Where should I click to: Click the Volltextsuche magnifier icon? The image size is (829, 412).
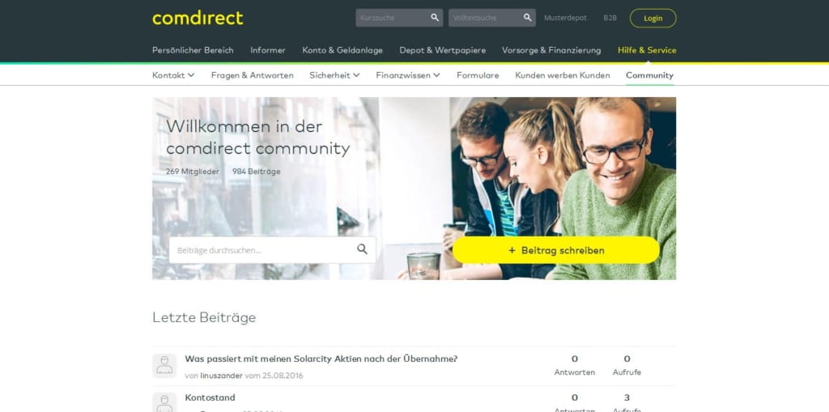(528, 18)
